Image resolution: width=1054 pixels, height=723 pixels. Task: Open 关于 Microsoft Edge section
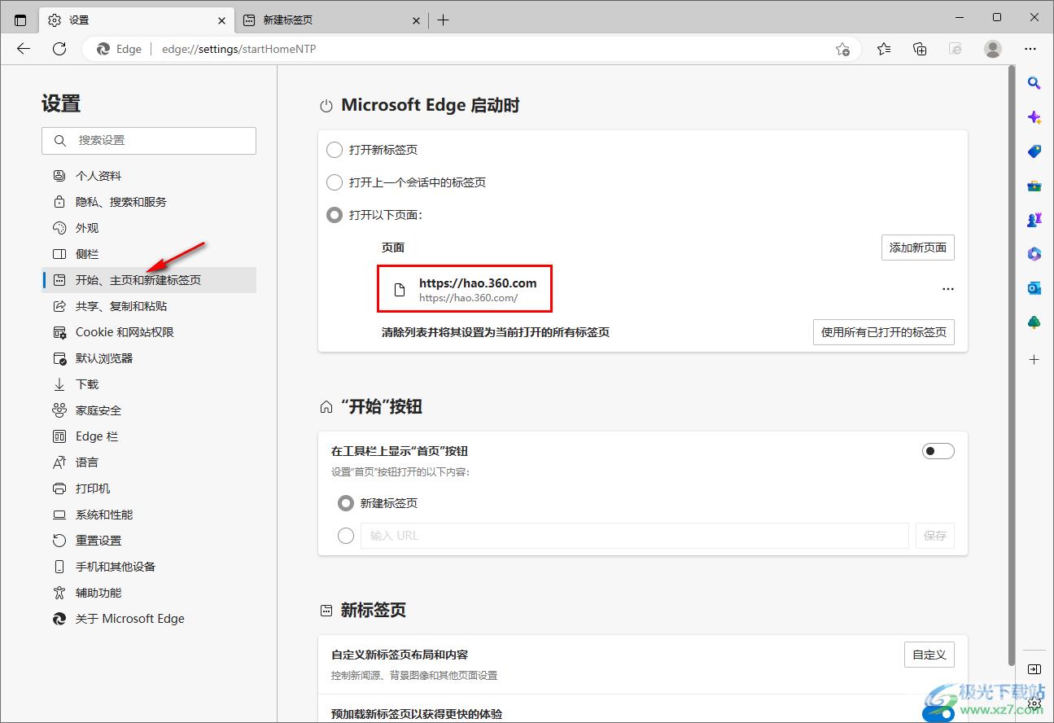click(149, 619)
